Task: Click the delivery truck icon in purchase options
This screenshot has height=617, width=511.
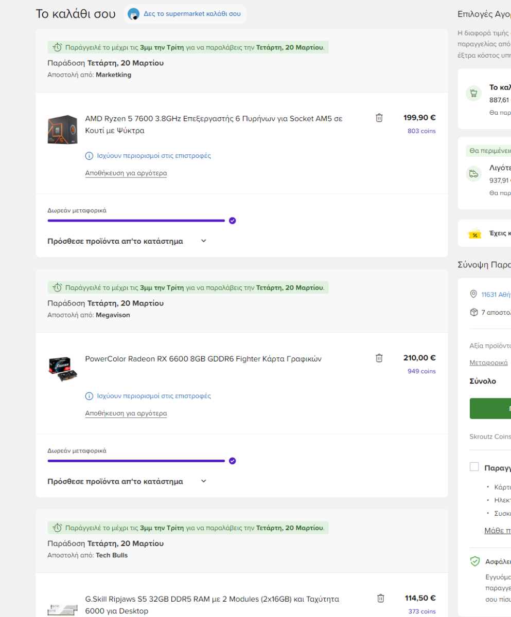Action: pos(473,174)
